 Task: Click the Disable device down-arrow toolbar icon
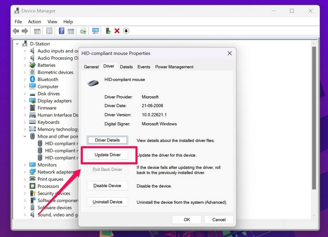pos(126,31)
